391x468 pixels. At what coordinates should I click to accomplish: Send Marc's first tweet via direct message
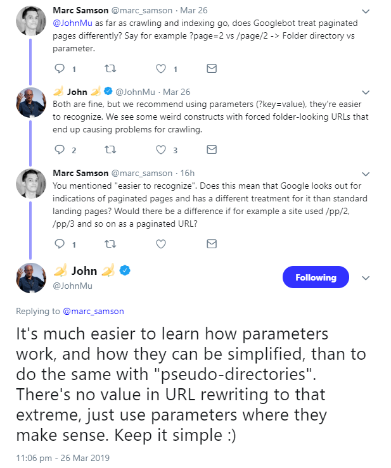212,68
